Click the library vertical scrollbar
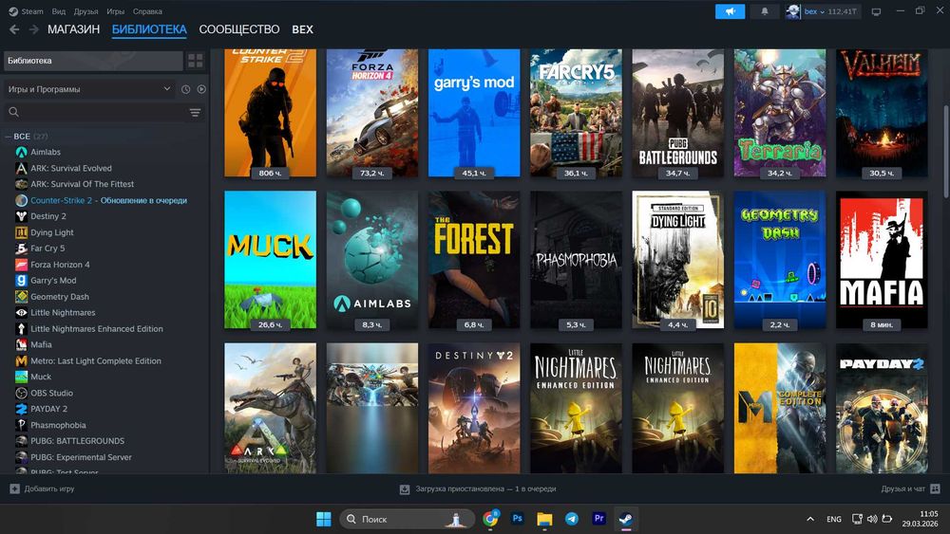Viewport: 950px width, 534px height. 946,151
